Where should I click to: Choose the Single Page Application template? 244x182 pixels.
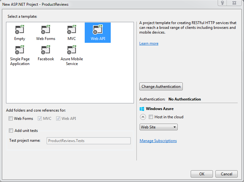coord(20,55)
